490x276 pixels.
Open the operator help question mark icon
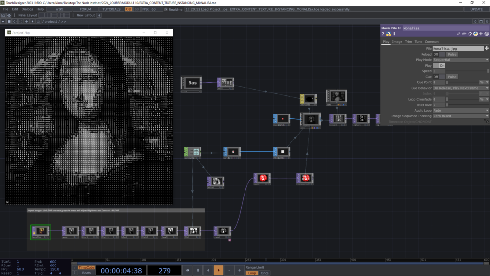383,34
